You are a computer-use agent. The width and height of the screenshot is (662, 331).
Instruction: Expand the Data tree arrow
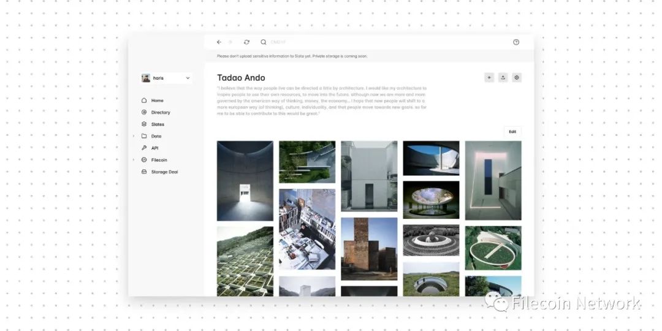(x=134, y=136)
